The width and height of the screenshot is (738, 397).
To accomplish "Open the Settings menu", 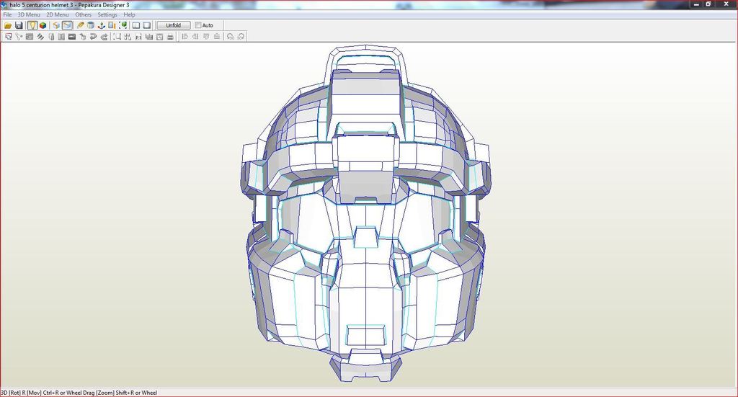I will [x=107, y=14].
